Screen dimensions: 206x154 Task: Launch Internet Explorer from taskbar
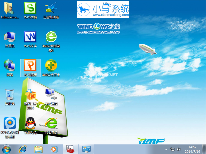coord(23,149)
